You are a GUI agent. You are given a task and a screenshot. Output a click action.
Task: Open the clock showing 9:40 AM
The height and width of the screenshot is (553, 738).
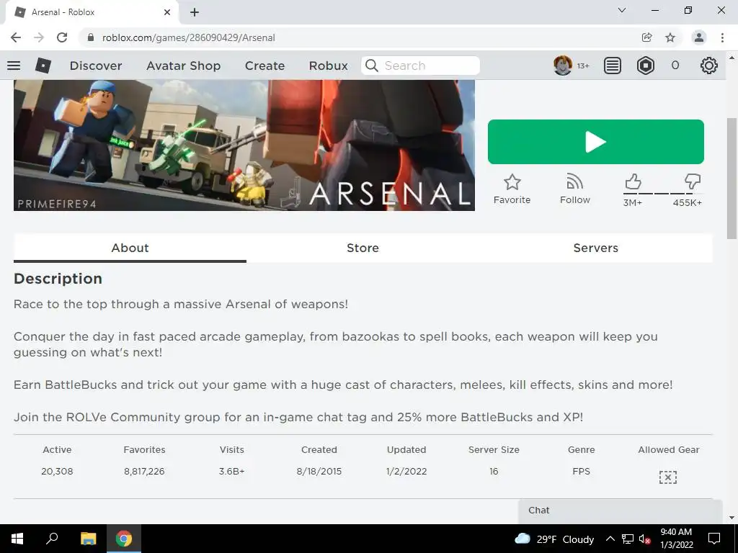(676, 539)
